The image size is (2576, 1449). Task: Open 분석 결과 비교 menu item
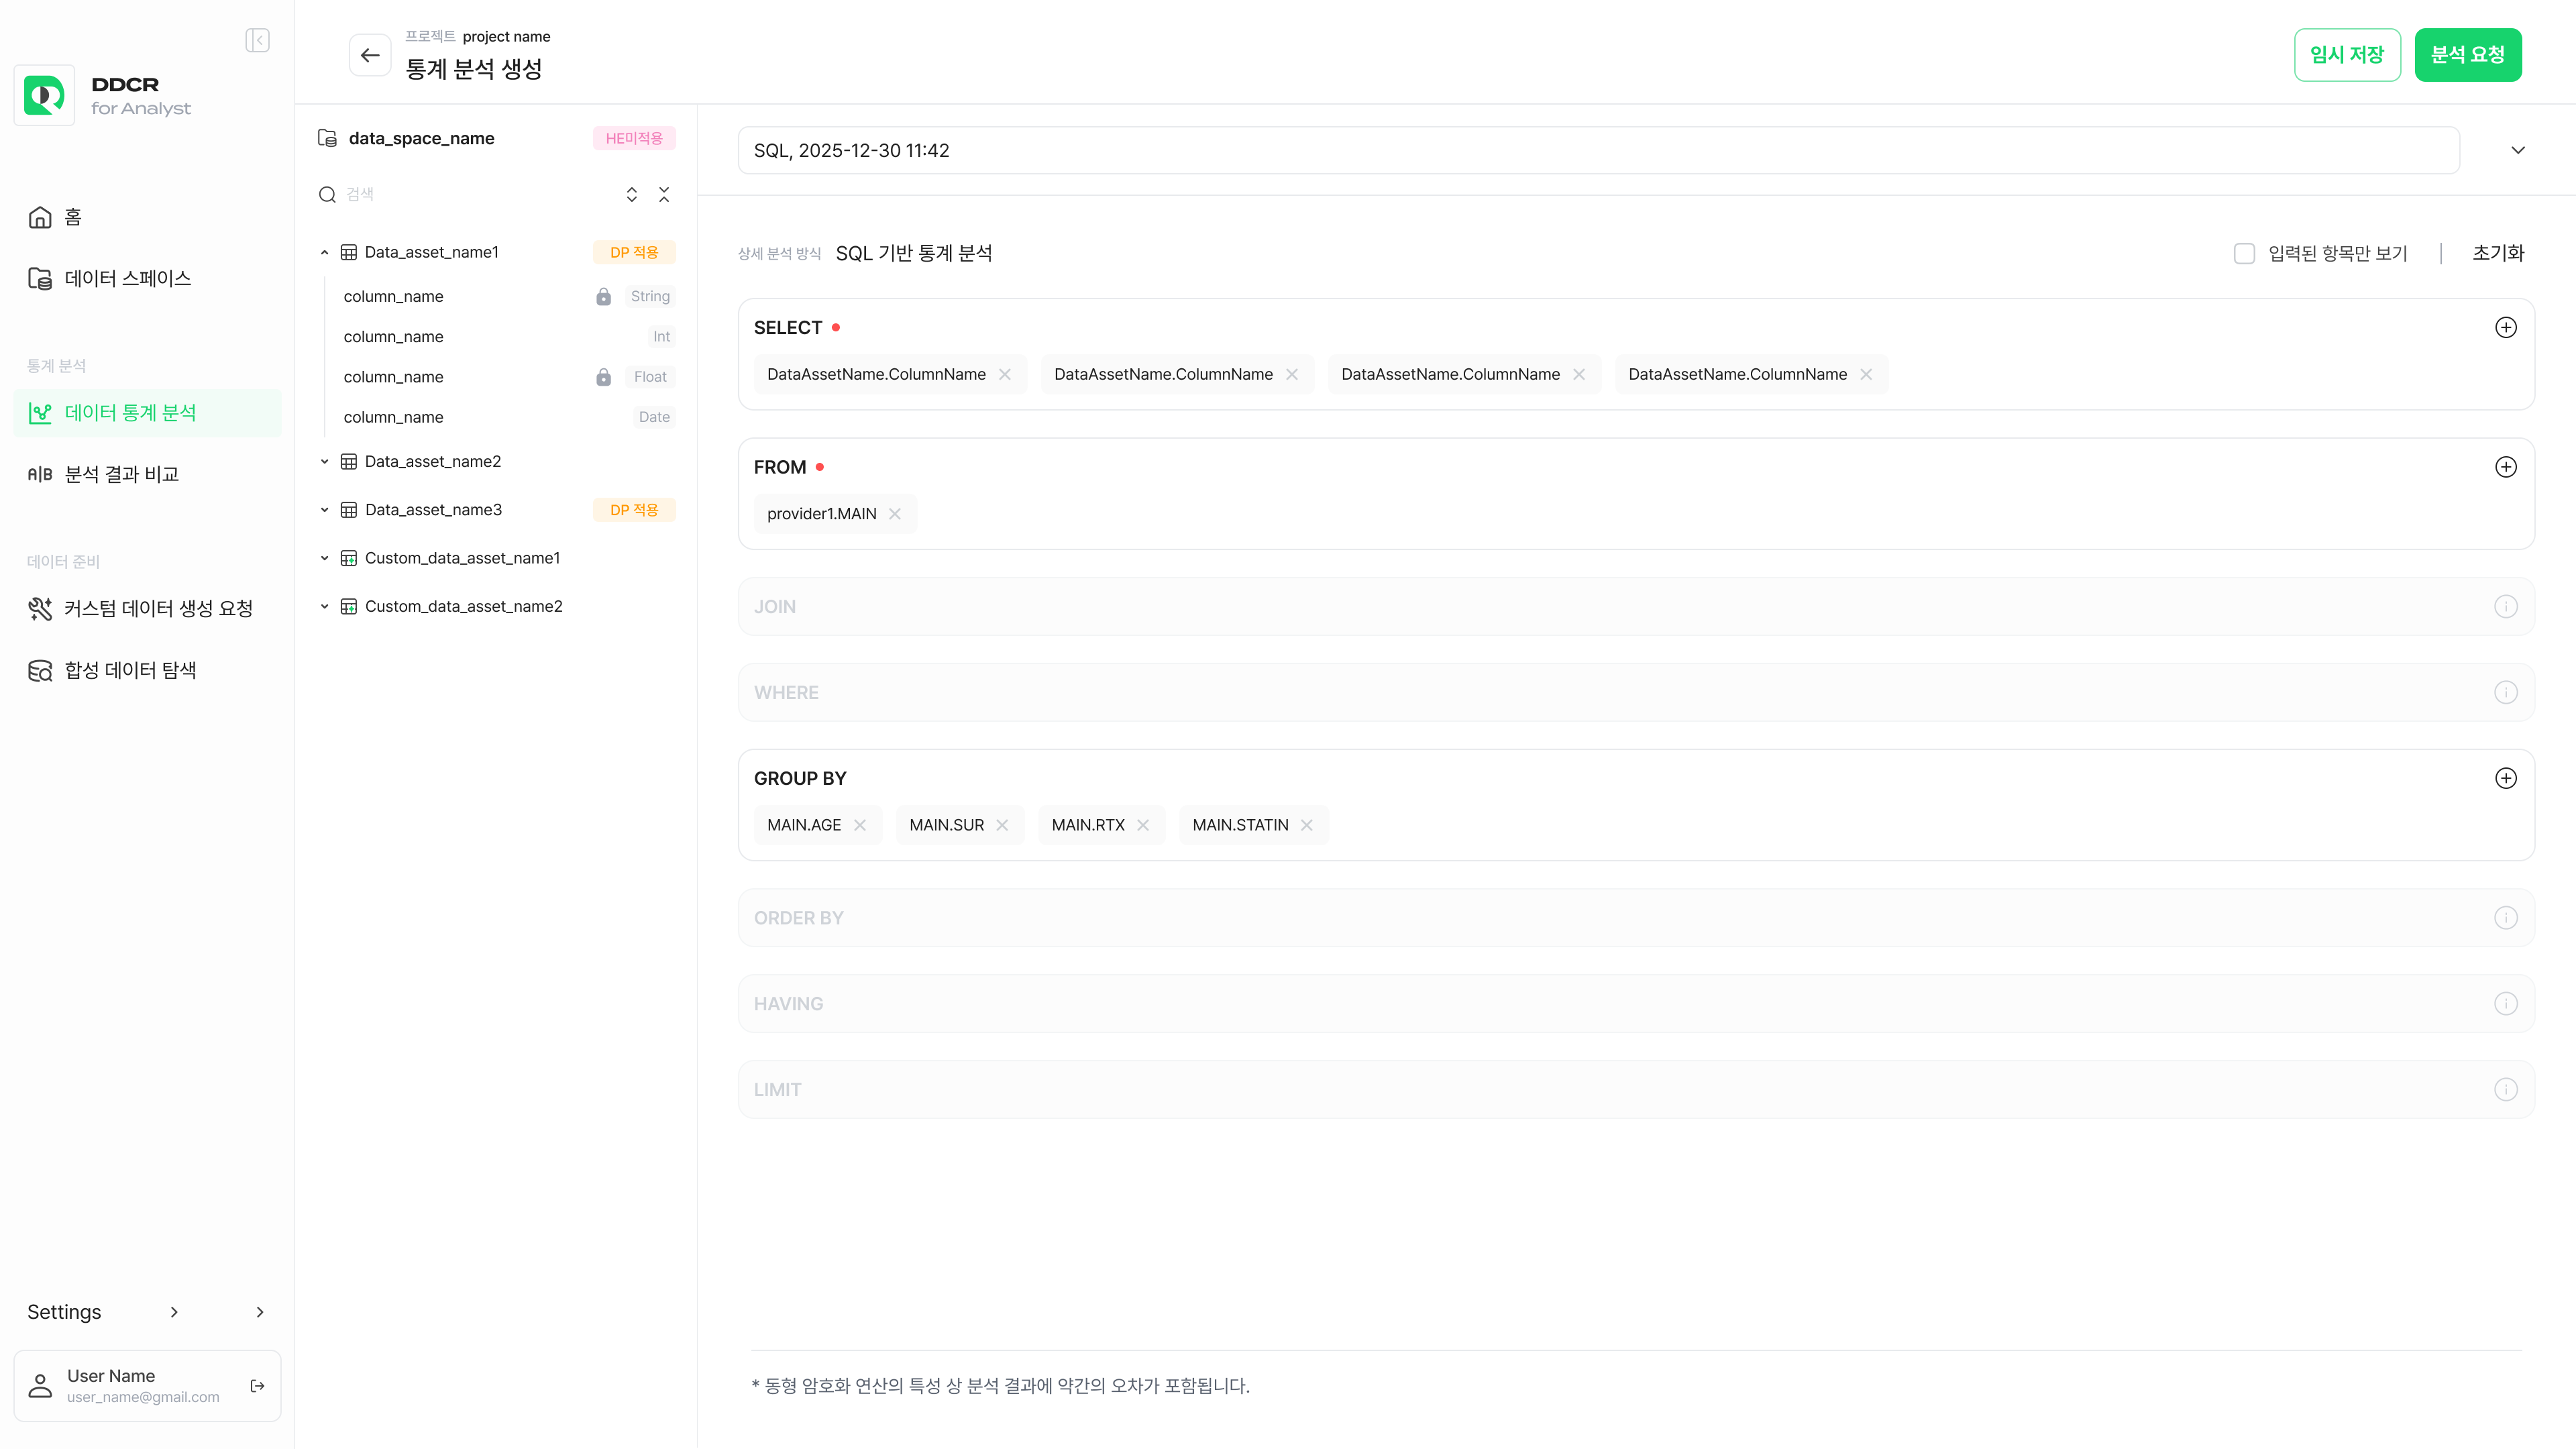[121, 474]
